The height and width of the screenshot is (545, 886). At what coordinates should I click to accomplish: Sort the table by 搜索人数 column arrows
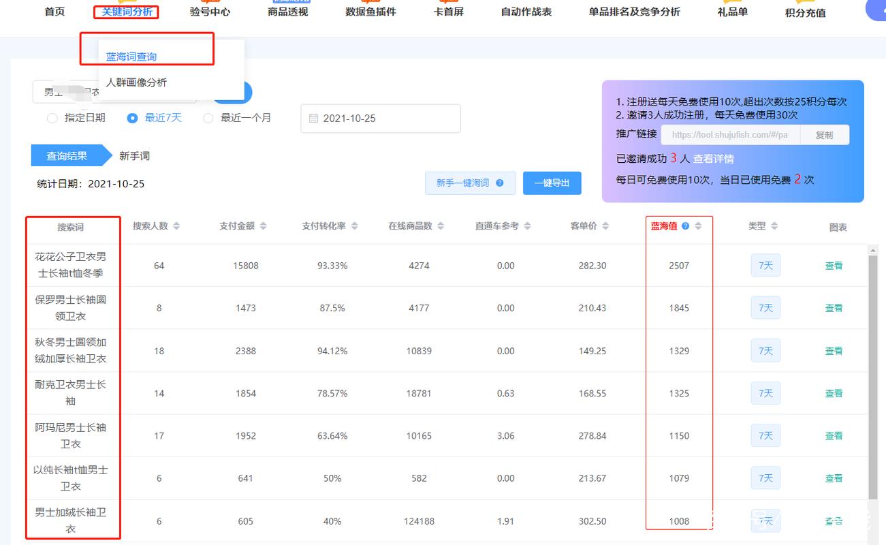point(176,226)
